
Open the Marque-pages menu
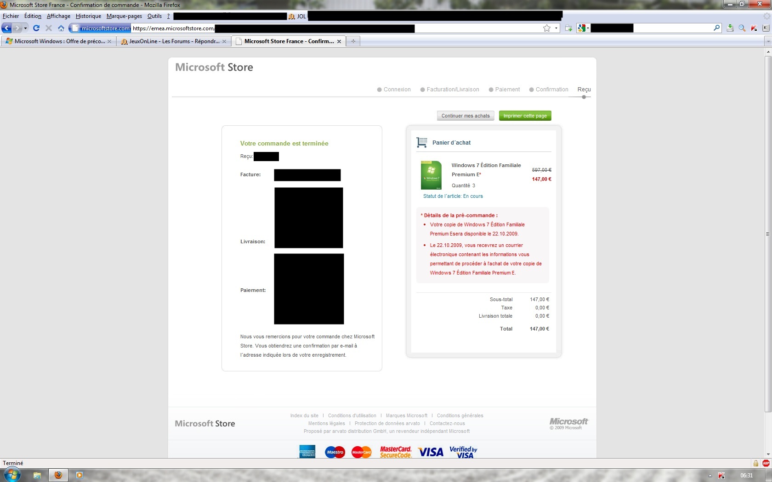[124, 16]
